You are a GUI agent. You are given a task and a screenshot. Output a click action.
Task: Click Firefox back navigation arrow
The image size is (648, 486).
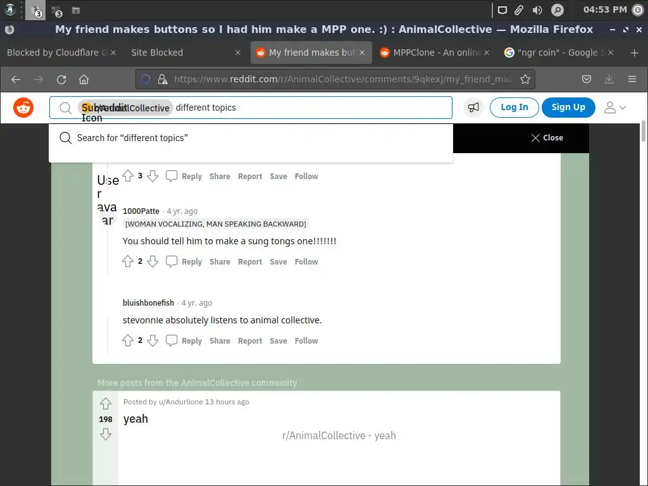pyautogui.click(x=16, y=79)
